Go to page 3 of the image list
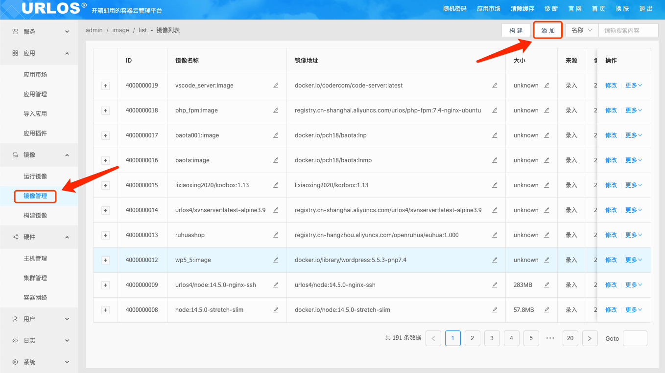Screen dimensions: 665x373 [x=492, y=338]
